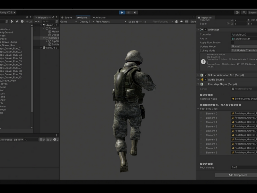Click the Play button in toolbar

tap(122, 13)
